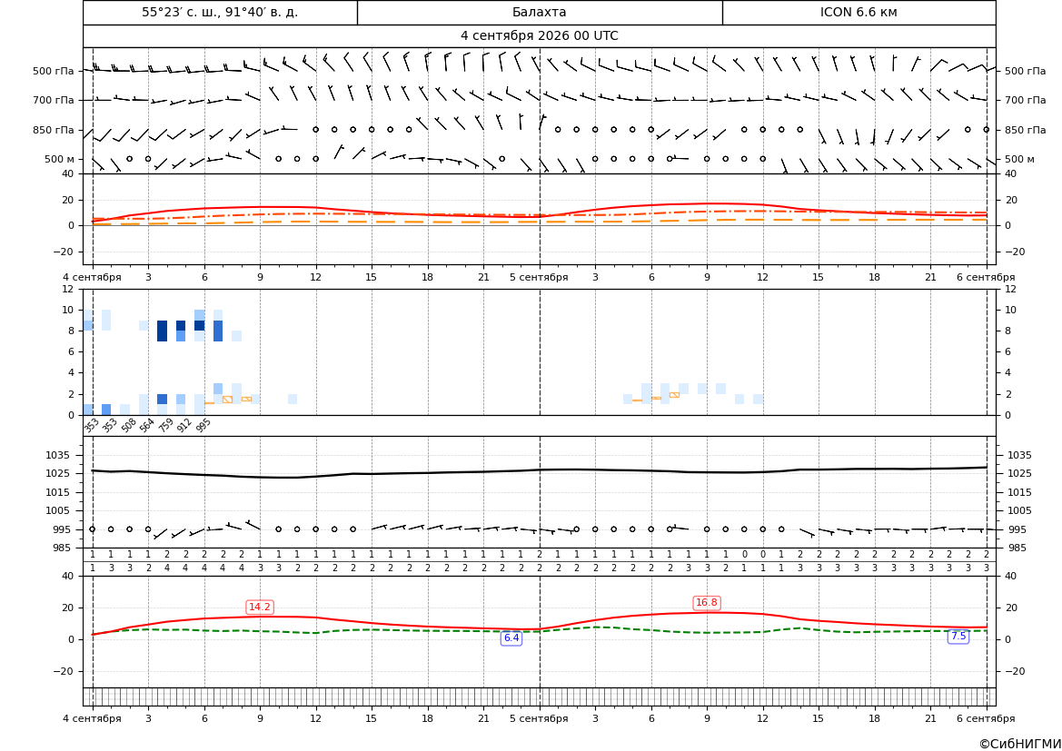This screenshot has height=751, width=1062.
Task: Click the coordinates 55°23′ с. ш. header cell
Action: (x=220, y=13)
